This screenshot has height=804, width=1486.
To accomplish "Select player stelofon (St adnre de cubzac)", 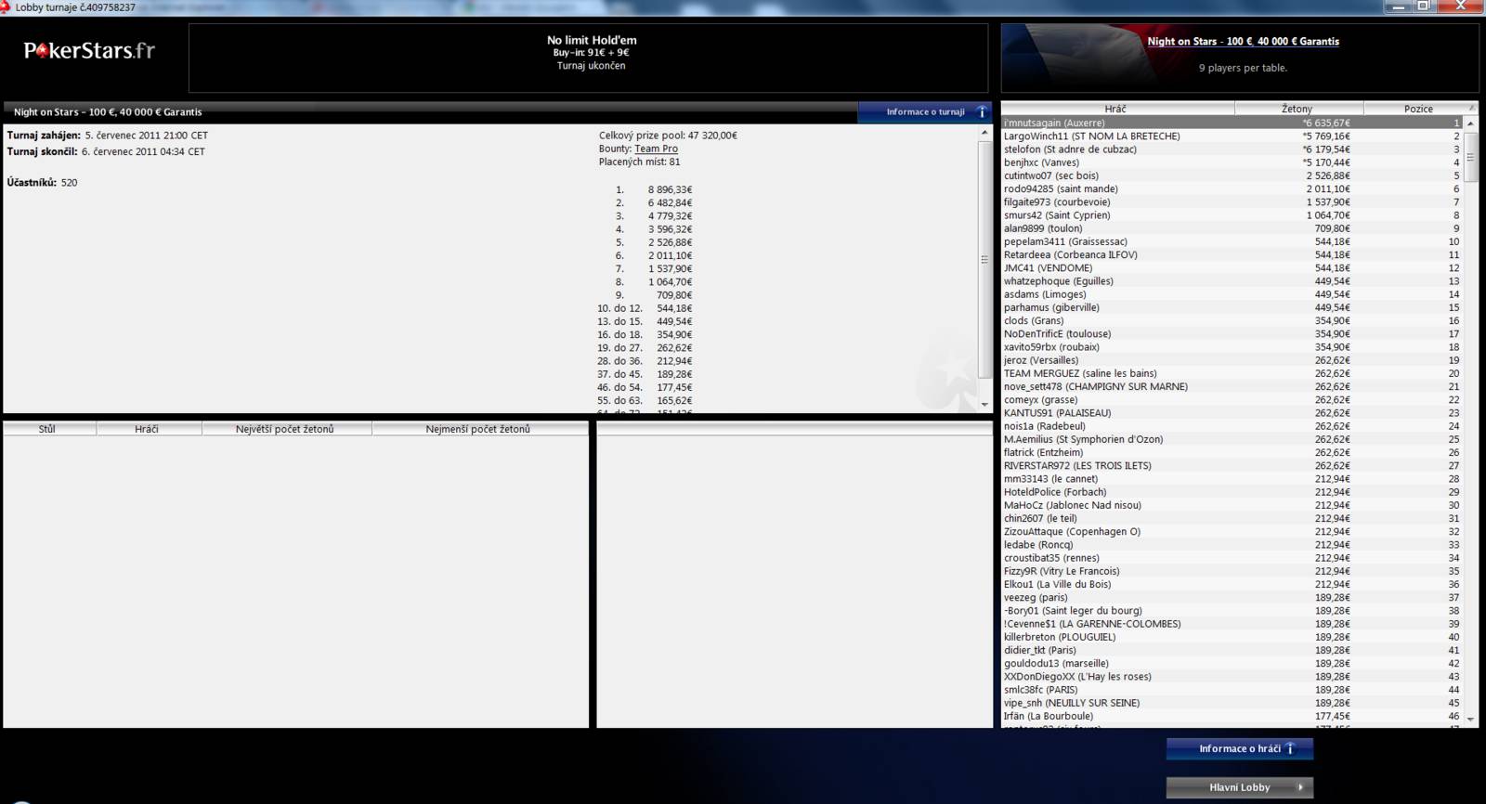I will point(1232,149).
